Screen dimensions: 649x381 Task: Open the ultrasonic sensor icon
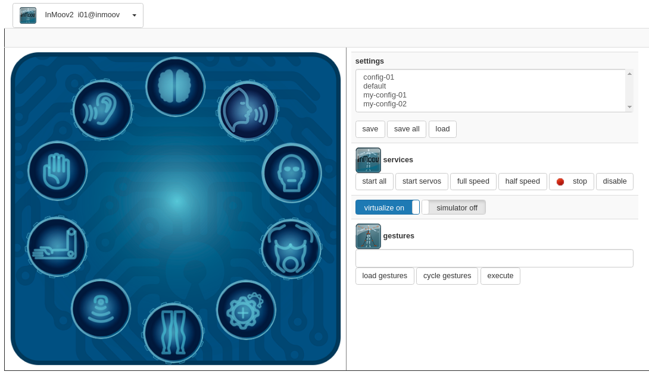coord(101,308)
